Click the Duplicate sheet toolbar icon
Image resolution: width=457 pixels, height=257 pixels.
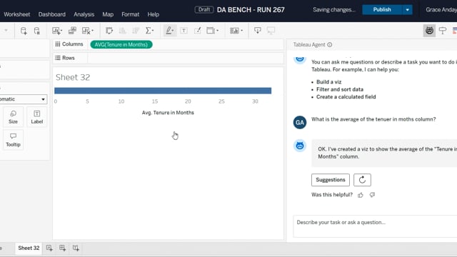[x=72, y=31]
